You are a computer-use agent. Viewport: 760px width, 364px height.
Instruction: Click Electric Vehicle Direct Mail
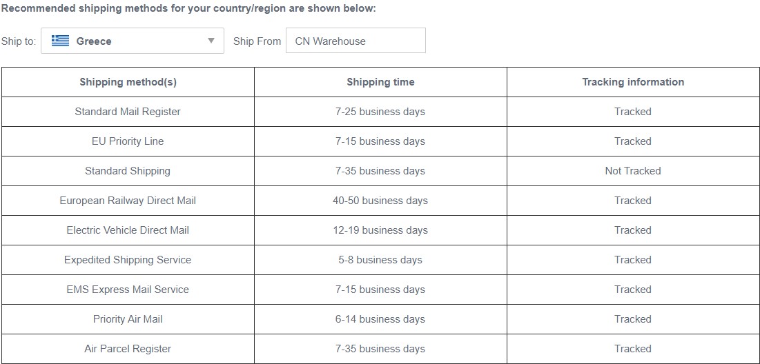point(128,230)
